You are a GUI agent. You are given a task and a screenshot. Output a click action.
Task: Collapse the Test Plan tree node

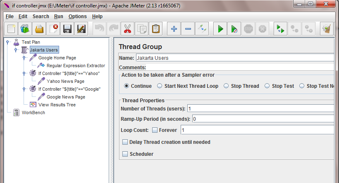coord(7,42)
